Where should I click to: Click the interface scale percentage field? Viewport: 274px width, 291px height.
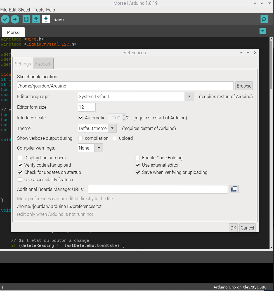pyautogui.click(x=115, y=118)
